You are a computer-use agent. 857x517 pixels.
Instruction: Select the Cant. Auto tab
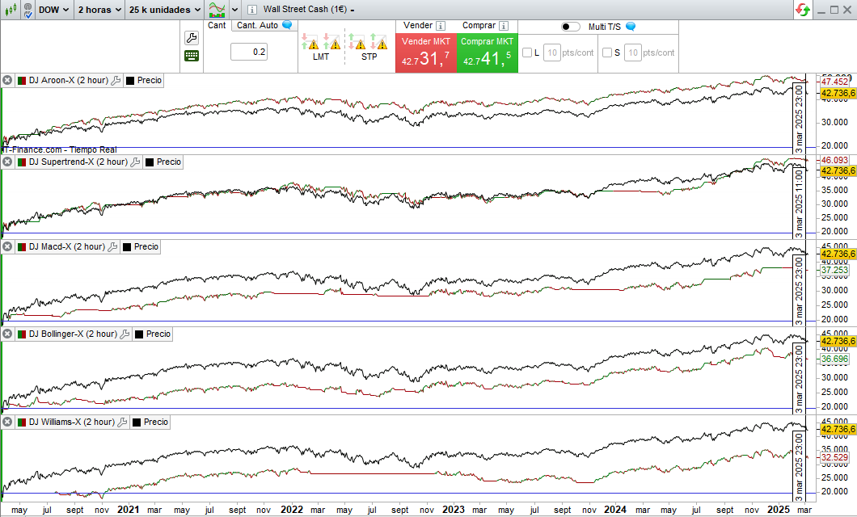[259, 25]
